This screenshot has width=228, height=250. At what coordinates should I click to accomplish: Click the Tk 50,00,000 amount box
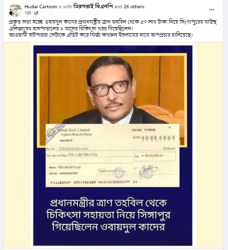155,156
